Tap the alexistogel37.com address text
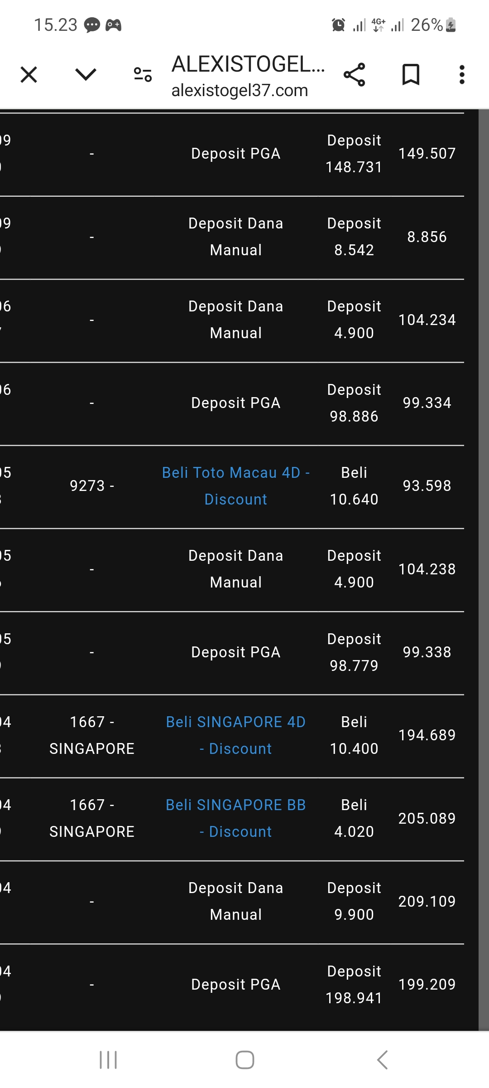Screen dimensions: 489x1088 [240, 91]
